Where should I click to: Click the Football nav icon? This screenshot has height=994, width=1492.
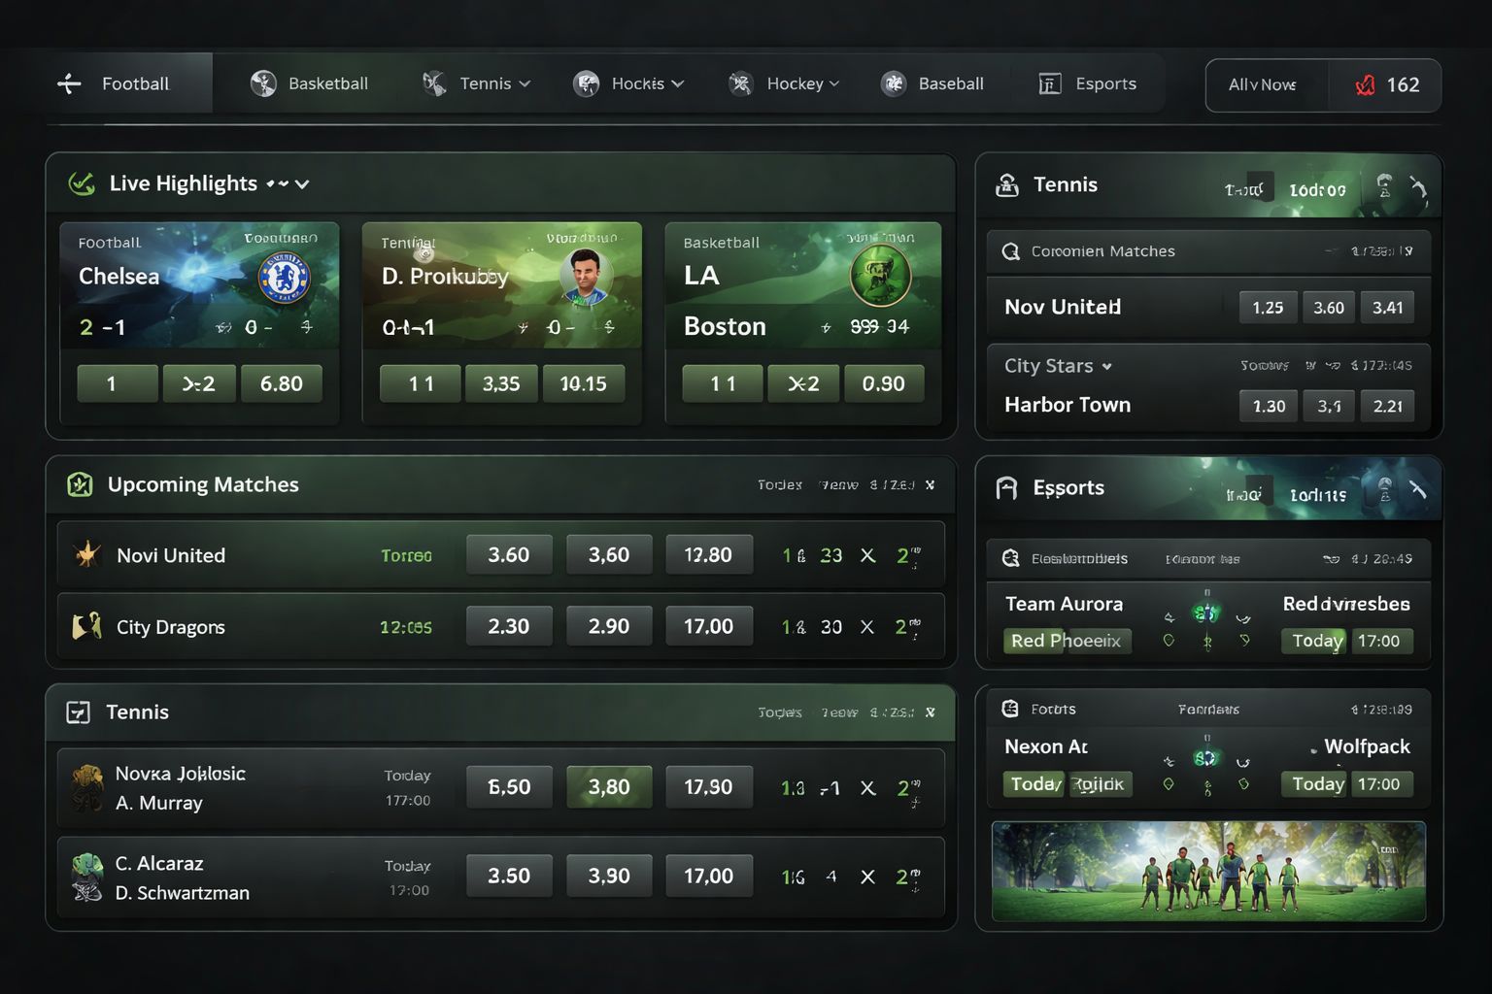pos(69,83)
